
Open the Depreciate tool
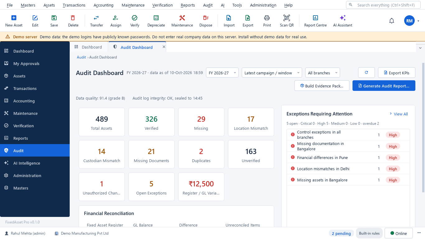156,21
